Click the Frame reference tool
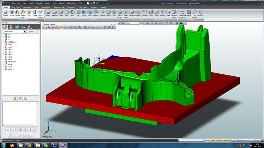Viewport: 264px width, 148px height. click(x=200, y=13)
